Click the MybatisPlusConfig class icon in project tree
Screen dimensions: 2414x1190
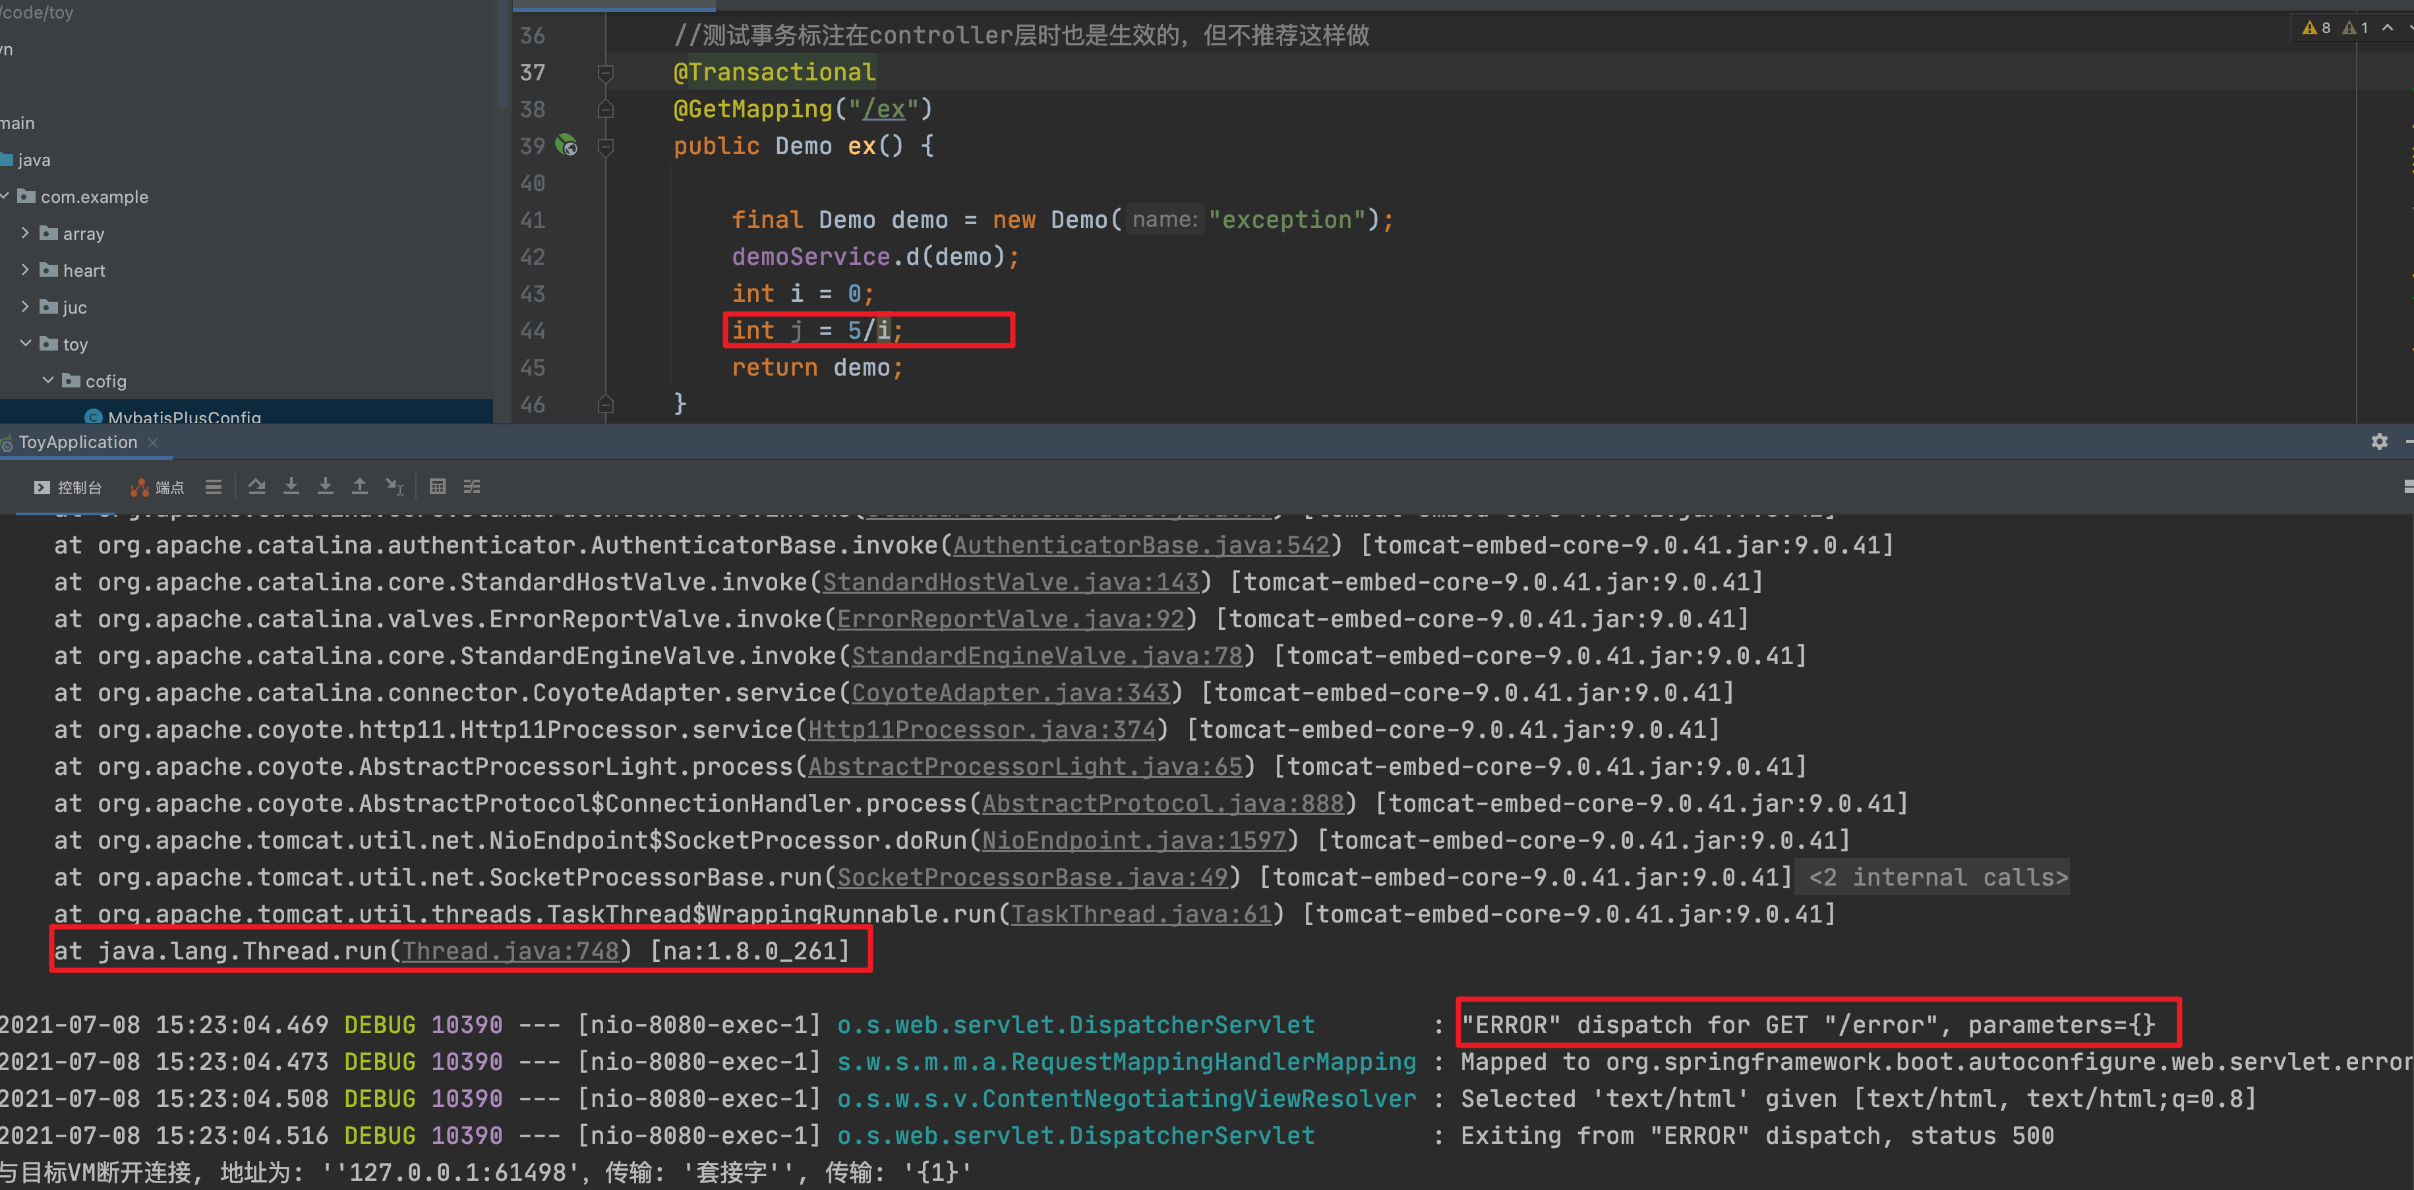coord(94,417)
